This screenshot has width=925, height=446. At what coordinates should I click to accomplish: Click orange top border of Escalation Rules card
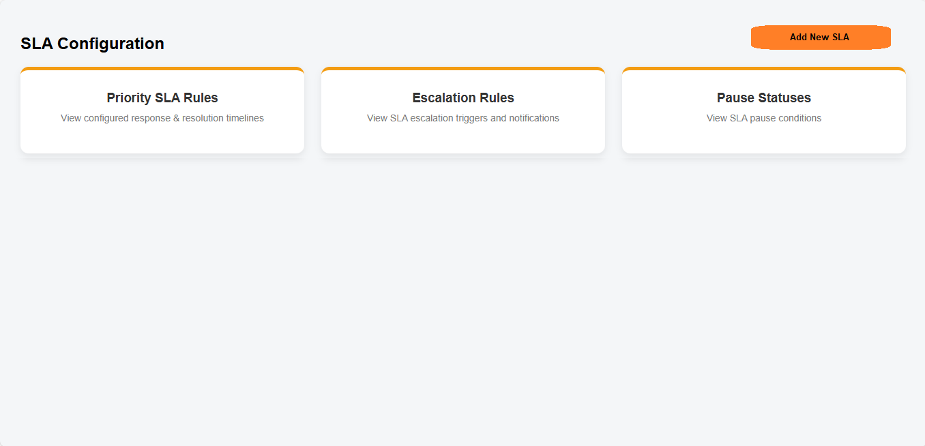[x=463, y=69]
